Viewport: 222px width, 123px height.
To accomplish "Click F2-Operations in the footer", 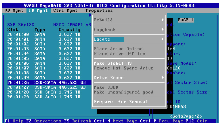I will coord(44,121).
